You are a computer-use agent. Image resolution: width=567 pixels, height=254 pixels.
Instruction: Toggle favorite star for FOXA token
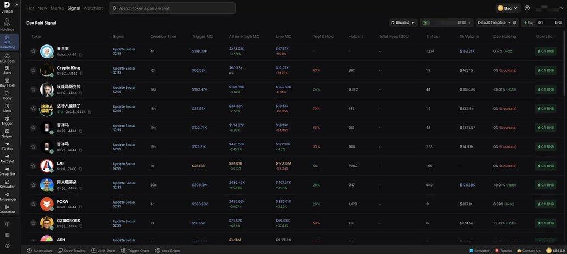pyautogui.click(x=33, y=204)
